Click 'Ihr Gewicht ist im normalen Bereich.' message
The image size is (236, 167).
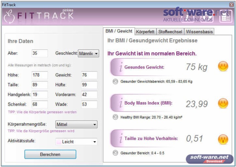[x=152, y=53]
